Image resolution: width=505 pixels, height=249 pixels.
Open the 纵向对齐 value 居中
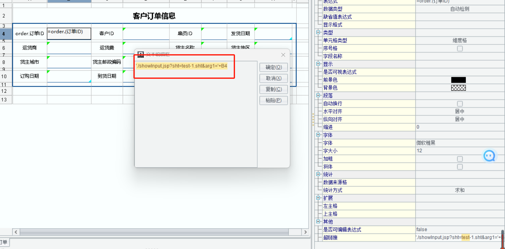(460, 119)
